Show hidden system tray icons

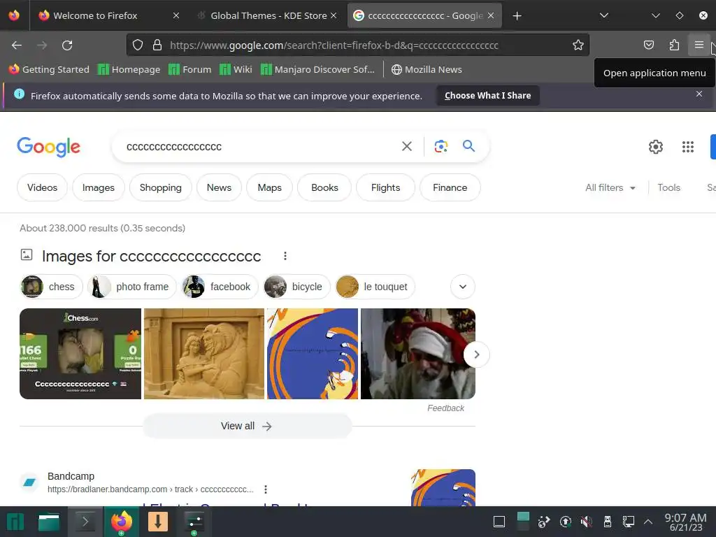coord(648,522)
